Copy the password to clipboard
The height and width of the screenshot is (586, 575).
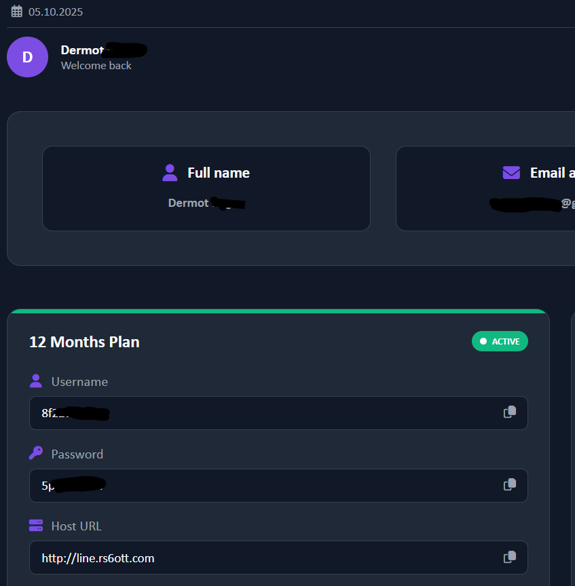coord(510,485)
